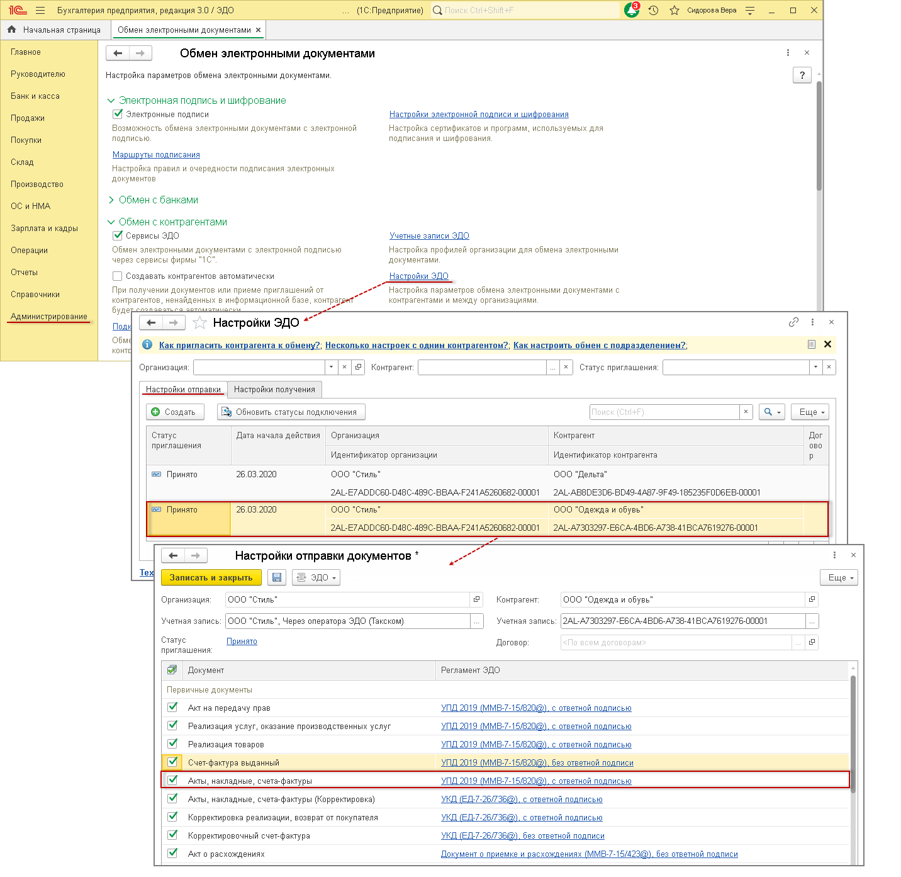Click Создать button
The width and height of the screenshot is (901, 877).
click(x=175, y=412)
